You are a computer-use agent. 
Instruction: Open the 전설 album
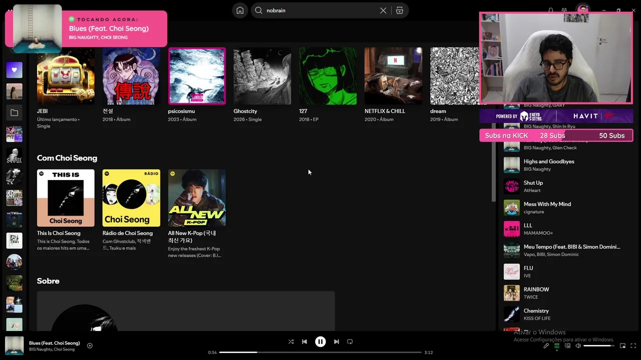click(131, 76)
